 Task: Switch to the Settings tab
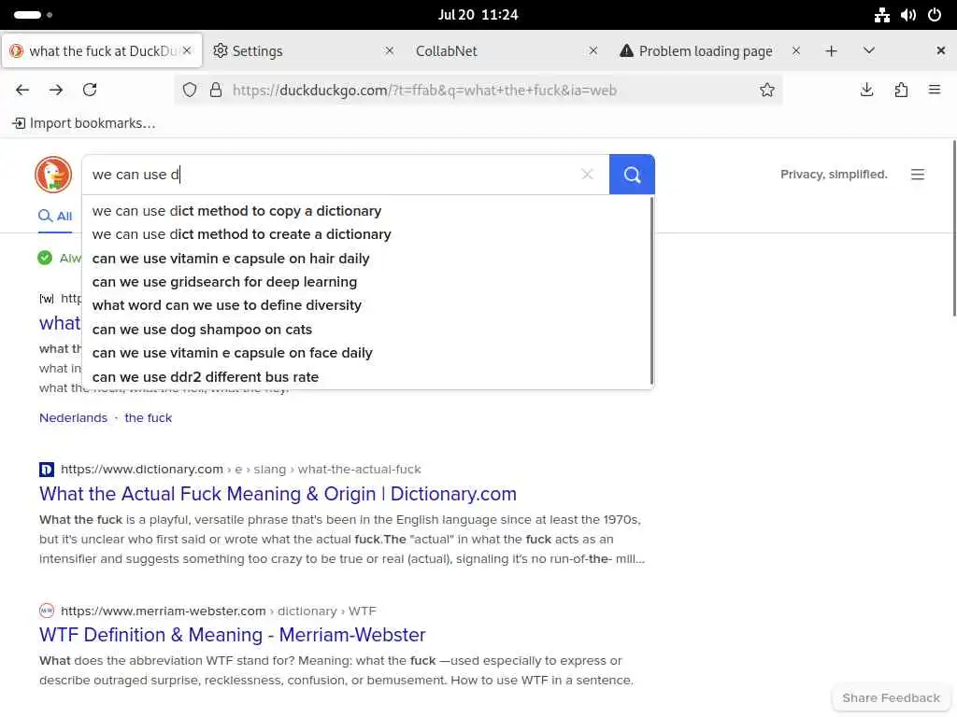[x=304, y=51]
